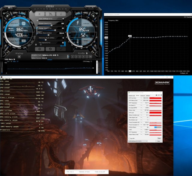
Task: Click the selected curve point at 850 mV
Action: 130,38
